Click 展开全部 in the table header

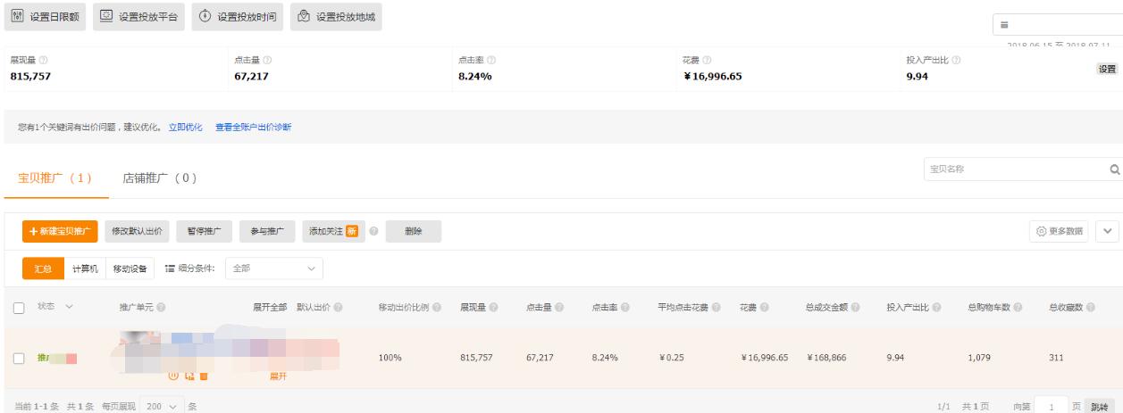click(x=270, y=308)
